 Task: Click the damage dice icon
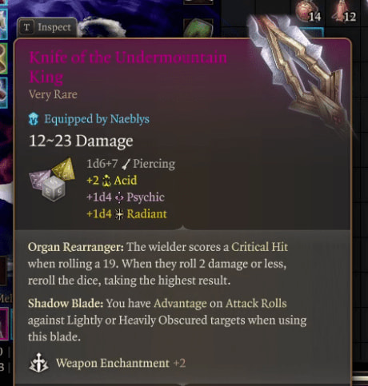pos(52,180)
